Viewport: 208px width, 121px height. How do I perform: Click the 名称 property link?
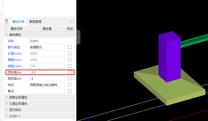[x=11, y=41]
